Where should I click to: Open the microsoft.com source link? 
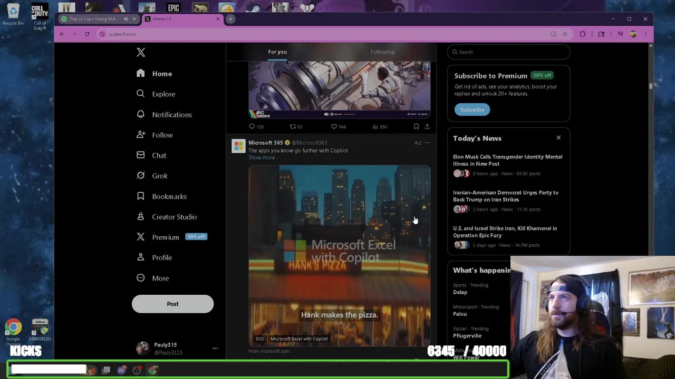click(269, 351)
